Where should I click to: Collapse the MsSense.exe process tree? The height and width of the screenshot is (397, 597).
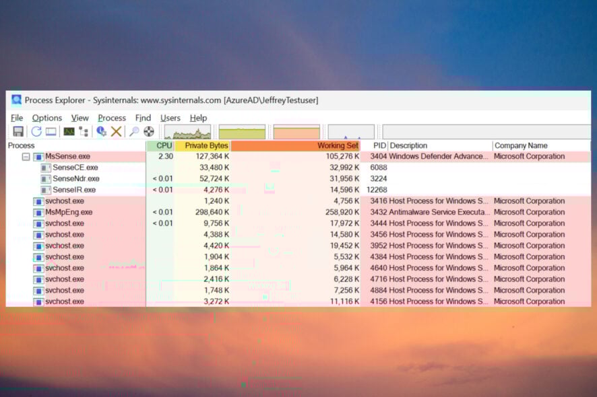tap(26, 155)
